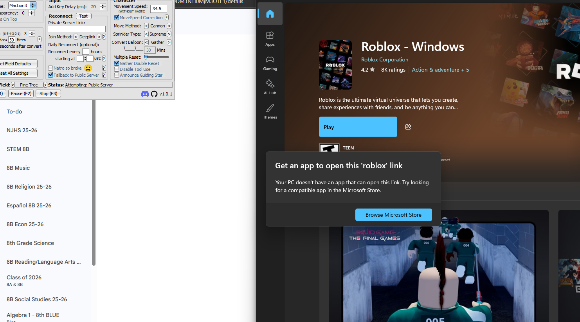Open the 8B Music class
580x322 pixels.
click(x=18, y=168)
